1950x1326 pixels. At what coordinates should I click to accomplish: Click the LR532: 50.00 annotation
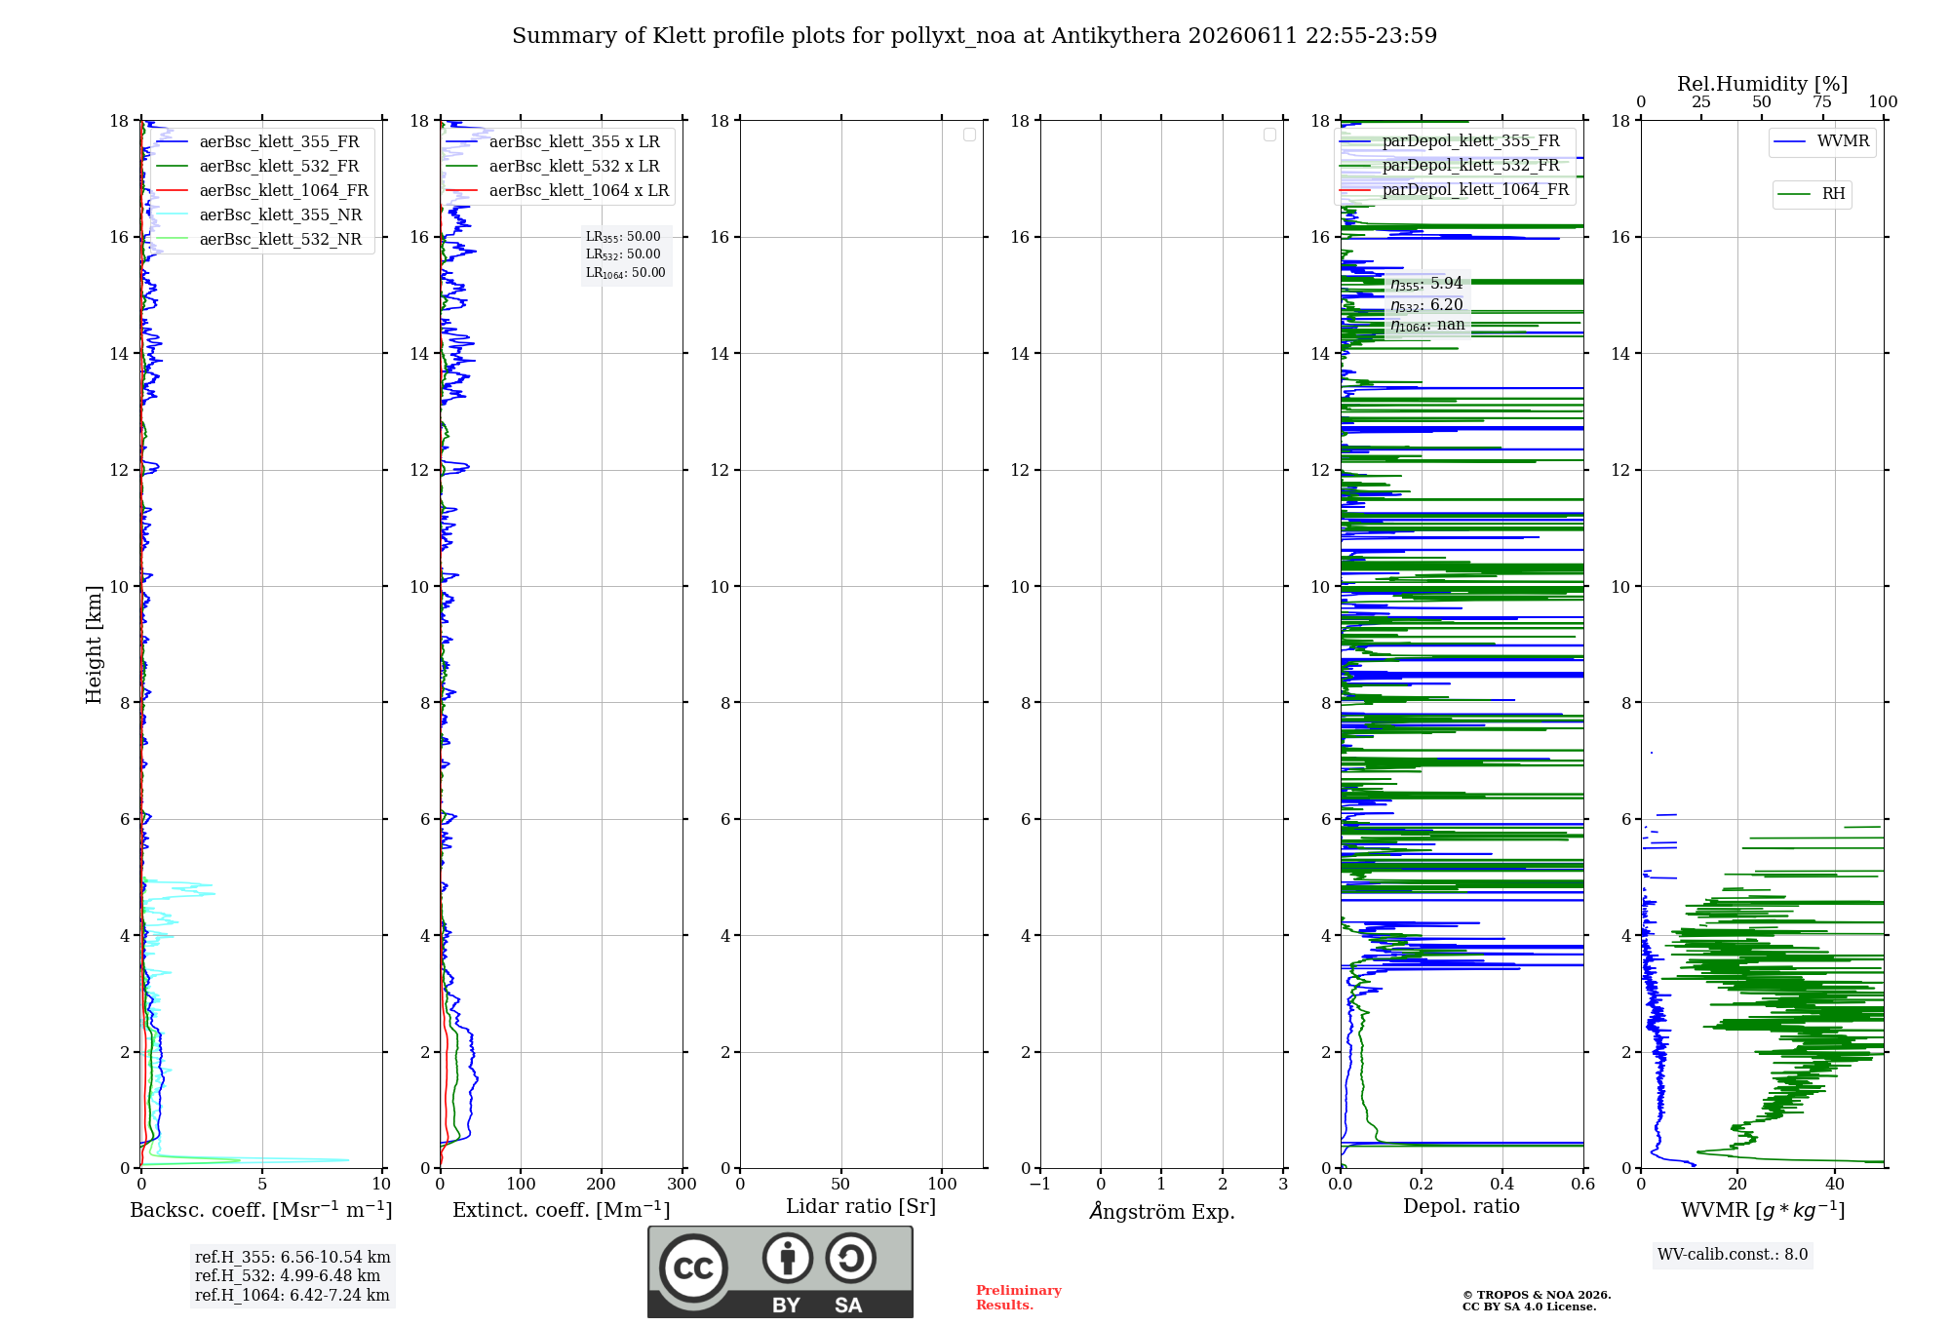coord(623,254)
